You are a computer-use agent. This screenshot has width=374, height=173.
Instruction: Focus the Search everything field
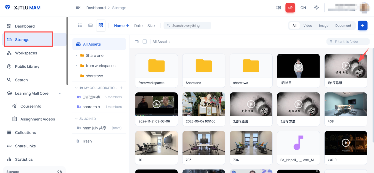(x=187, y=26)
